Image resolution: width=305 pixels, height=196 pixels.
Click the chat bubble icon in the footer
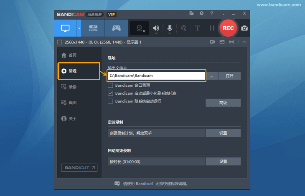pyautogui.click(x=117, y=183)
